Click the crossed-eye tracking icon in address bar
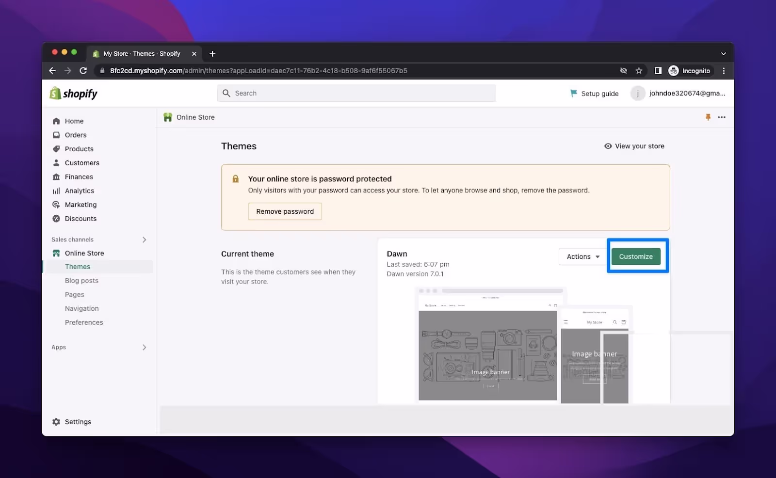Image resolution: width=776 pixels, height=478 pixels. click(x=623, y=71)
